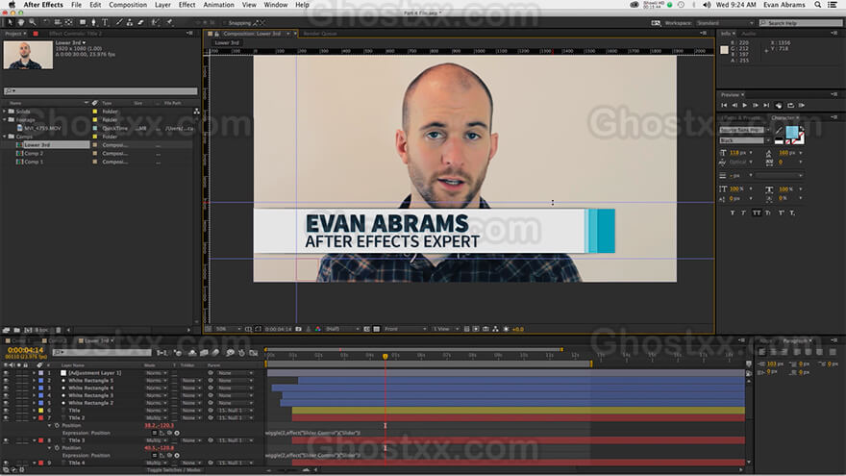Click the Faux Bold text style button
This screenshot has width=846, height=476.
[x=733, y=213]
